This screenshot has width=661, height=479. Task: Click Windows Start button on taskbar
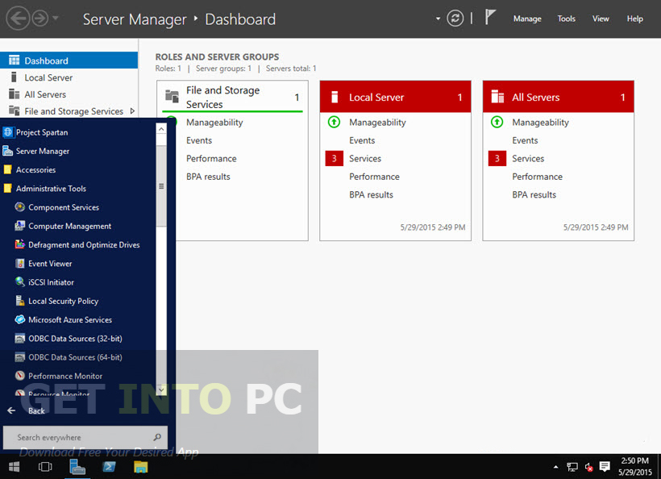pos(14,467)
